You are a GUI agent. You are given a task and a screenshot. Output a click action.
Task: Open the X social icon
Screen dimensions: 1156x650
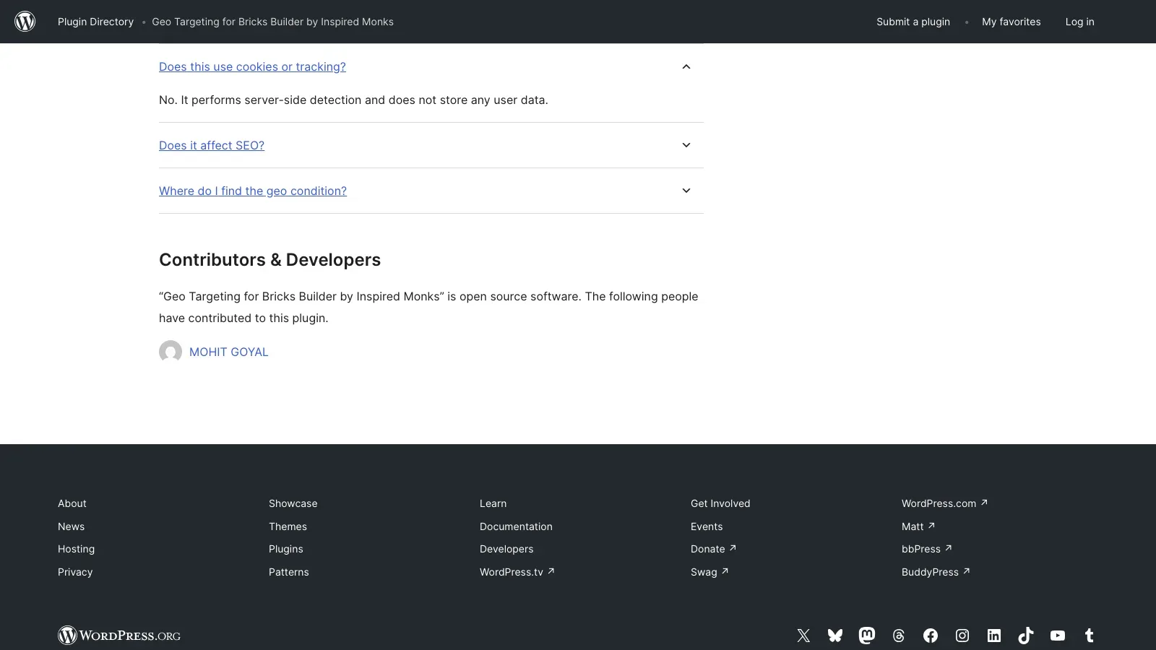(x=803, y=636)
